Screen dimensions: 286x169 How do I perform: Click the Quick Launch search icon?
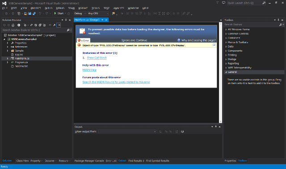point(264,3)
